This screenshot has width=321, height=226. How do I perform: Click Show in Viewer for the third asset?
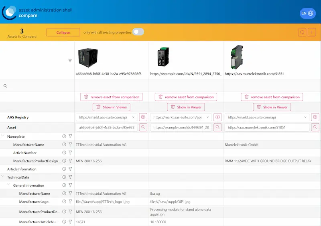coord(272,107)
